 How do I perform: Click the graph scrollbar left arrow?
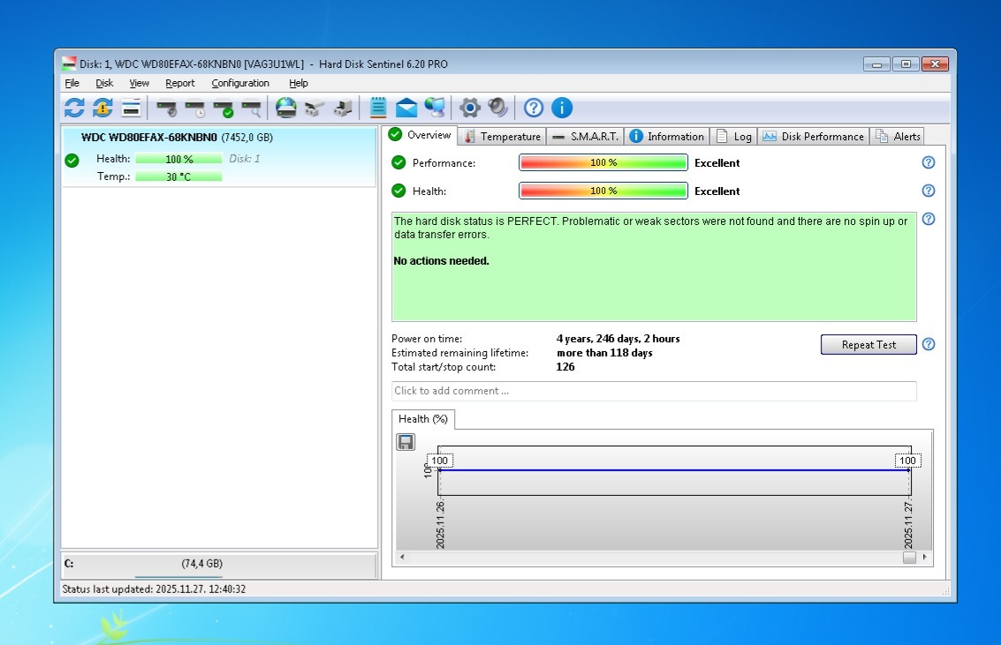(402, 557)
